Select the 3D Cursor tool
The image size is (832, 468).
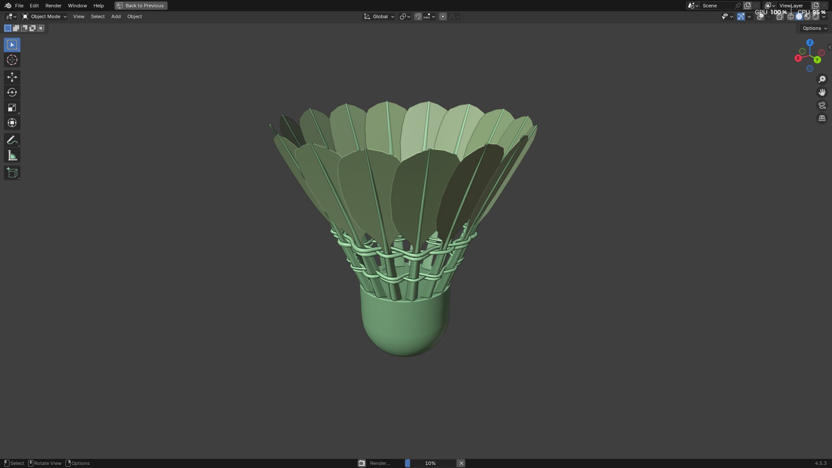point(12,60)
